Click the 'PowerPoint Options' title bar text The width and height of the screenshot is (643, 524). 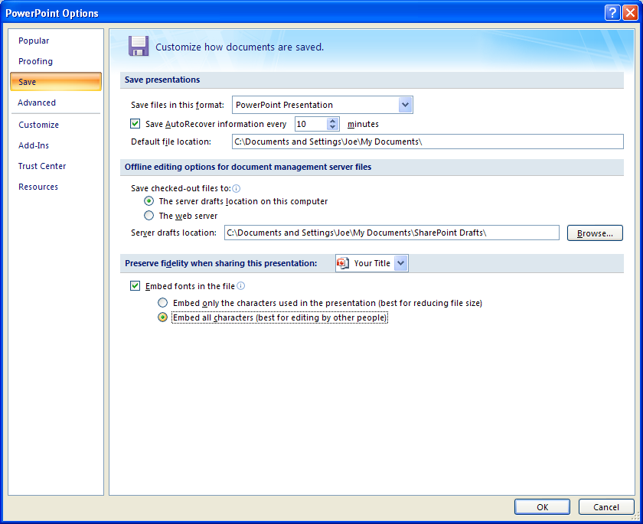(52, 13)
